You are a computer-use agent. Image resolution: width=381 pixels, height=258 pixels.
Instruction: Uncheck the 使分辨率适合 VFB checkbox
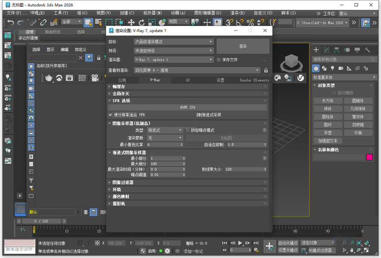coord(109,114)
